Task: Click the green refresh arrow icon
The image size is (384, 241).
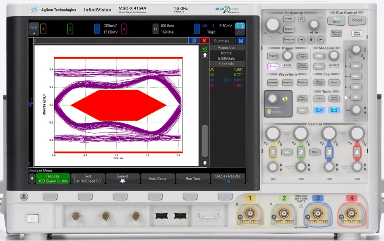Action: tap(205, 48)
